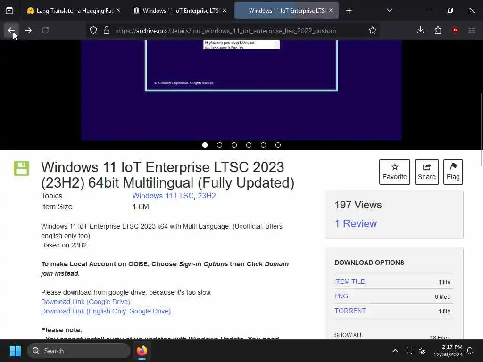Bookmark this page with the star

pos(373,30)
